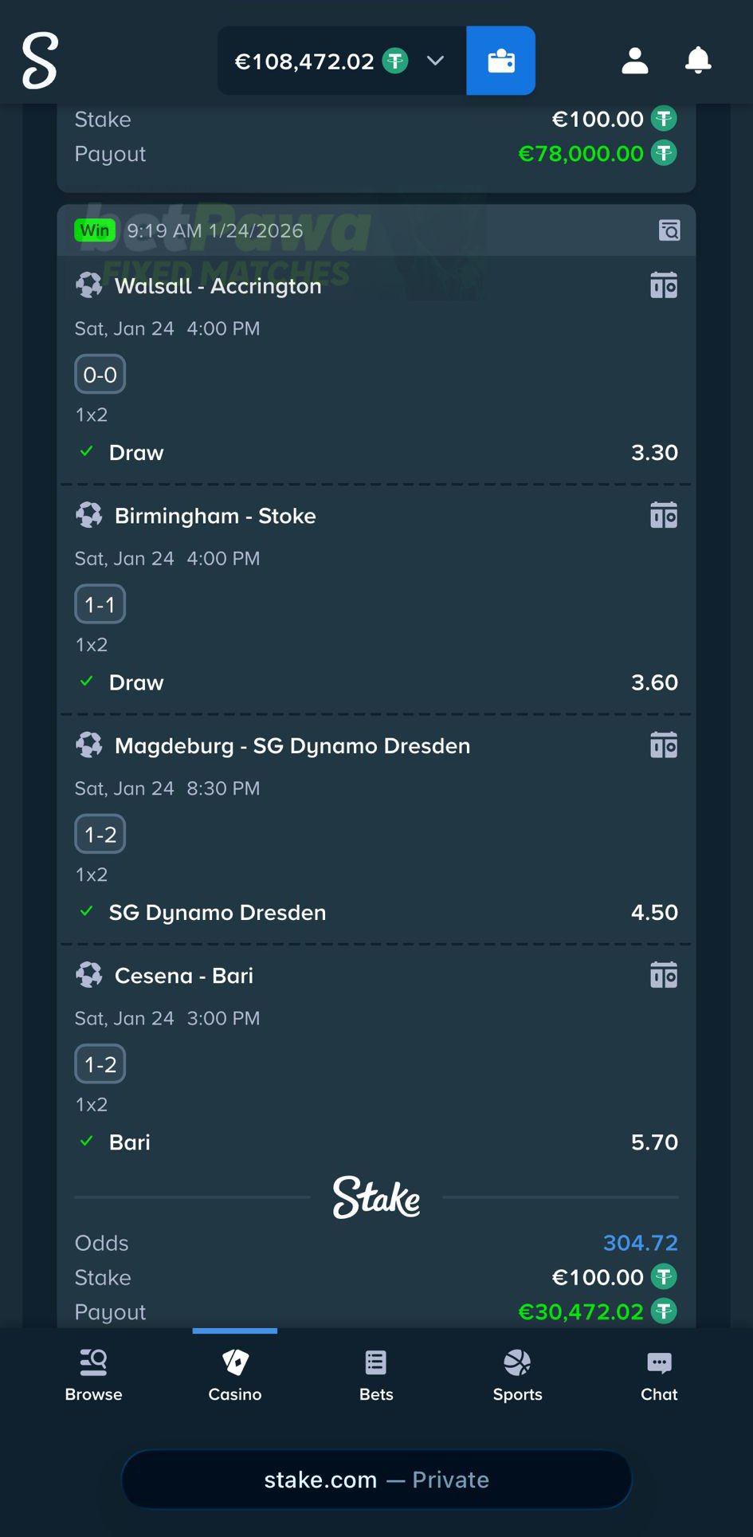Open stats icon for Magdeburg - SG Dynamo Dresden match
This screenshot has height=1537, width=753.
coord(664,744)
